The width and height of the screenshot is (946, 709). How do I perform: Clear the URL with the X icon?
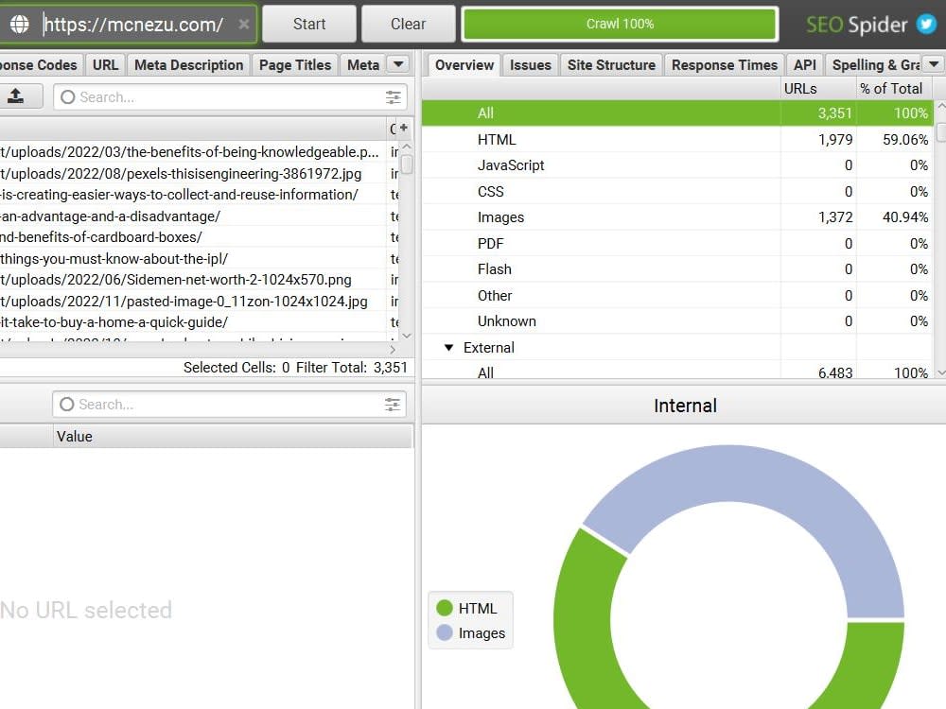coord(243,25)
